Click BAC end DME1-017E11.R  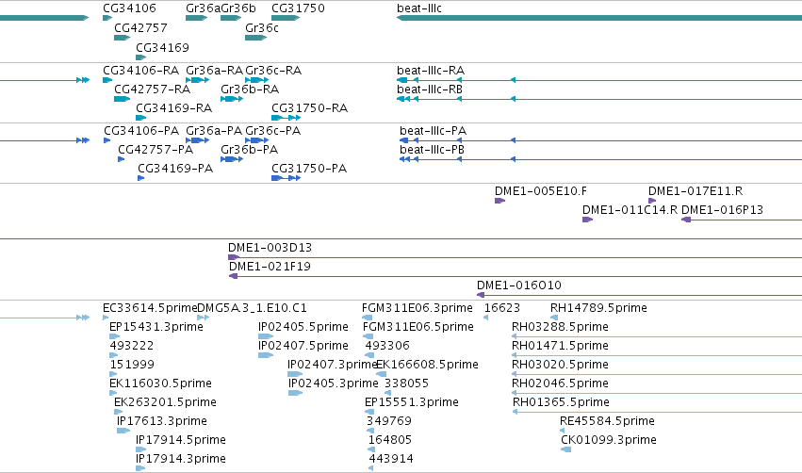point(696,190)
